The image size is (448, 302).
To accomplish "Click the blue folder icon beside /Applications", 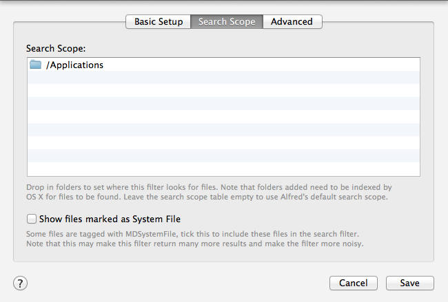I will (35, 65).
